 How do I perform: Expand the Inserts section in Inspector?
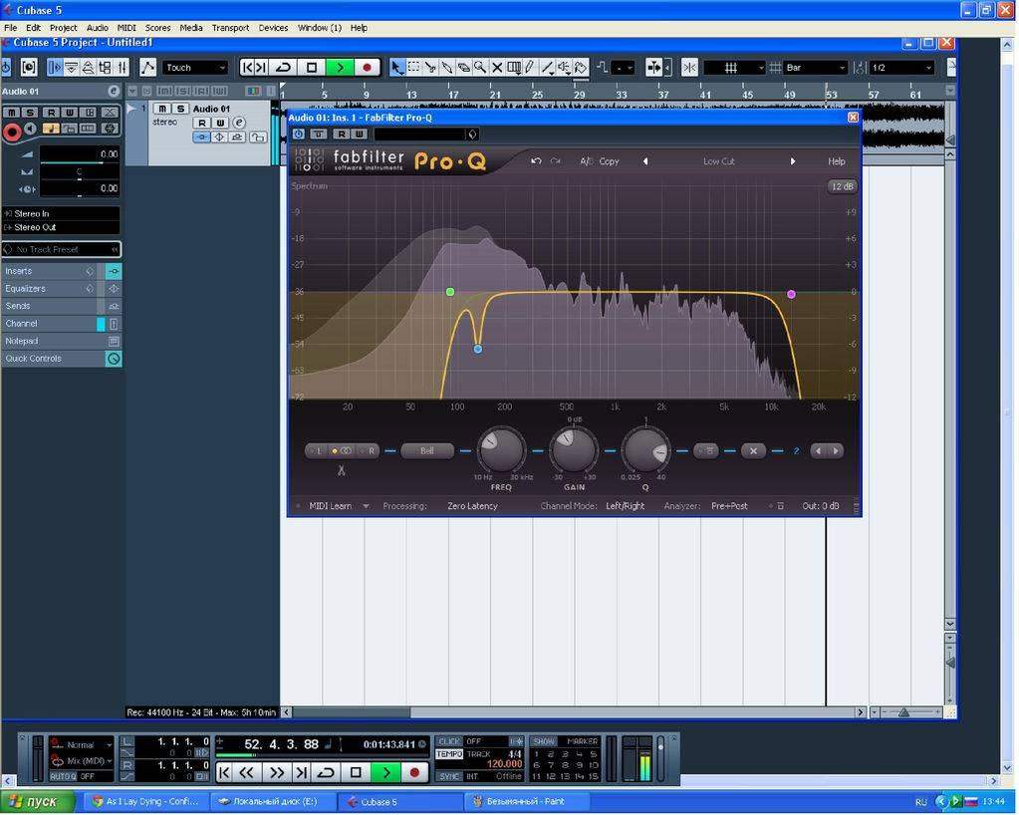[61, 271]
